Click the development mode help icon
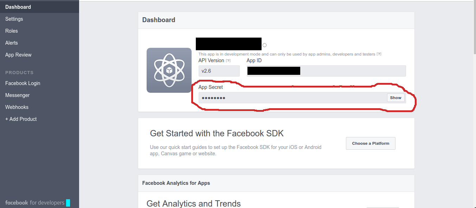This screenshot has width=476, height=208. click(379, 54)
